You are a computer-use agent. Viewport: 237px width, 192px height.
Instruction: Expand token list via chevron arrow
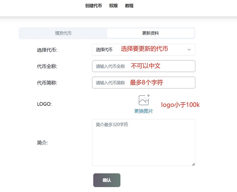click(x=189, y=50)
